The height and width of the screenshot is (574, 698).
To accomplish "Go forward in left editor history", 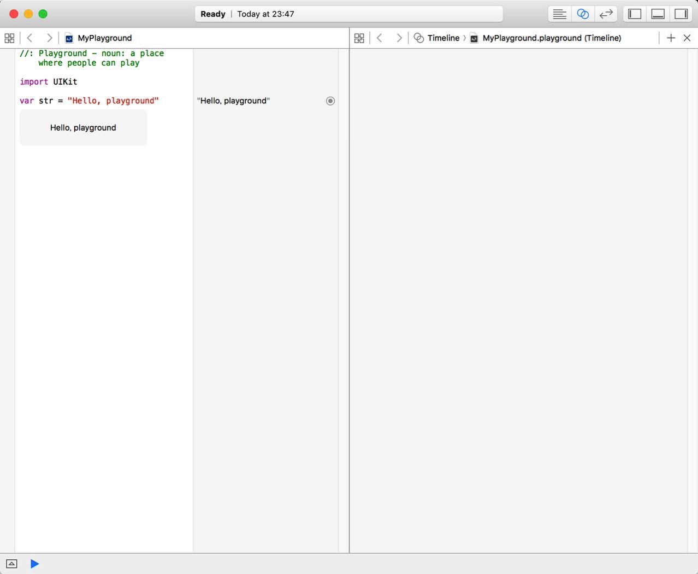I will pos(49,38).
